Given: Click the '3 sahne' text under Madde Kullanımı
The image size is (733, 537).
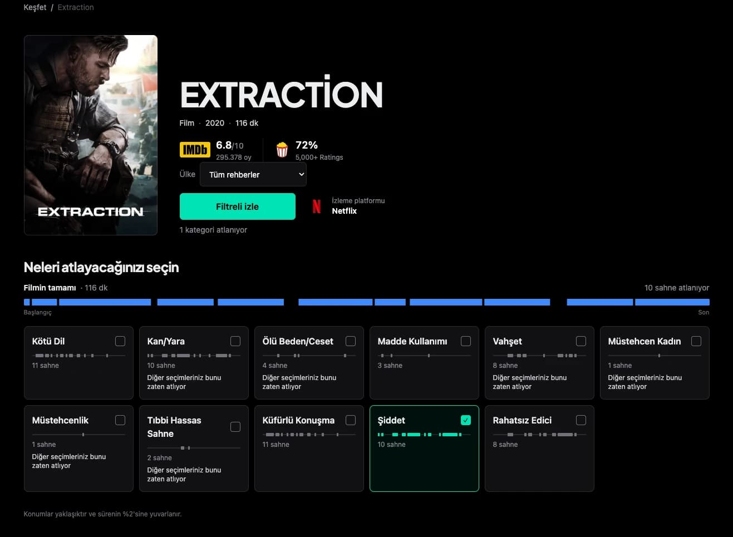Looking at the screenshot, I should click(390, 366).
